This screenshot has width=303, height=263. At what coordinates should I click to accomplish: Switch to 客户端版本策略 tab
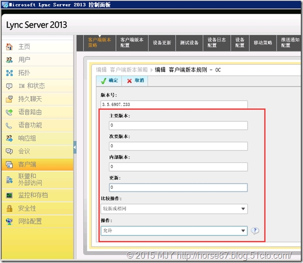tap(100, 42)
